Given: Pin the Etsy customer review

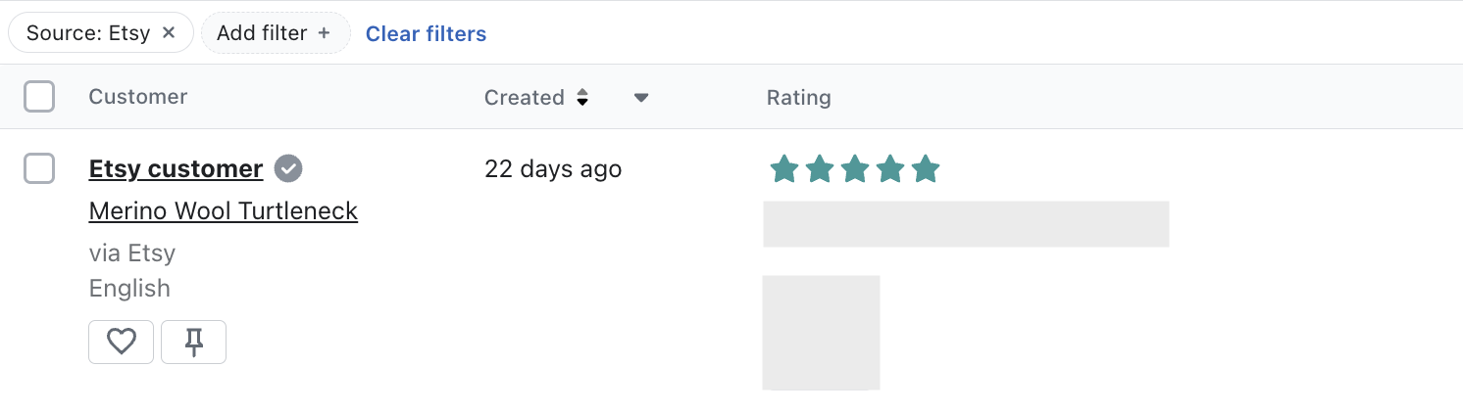Looking at the screenshot, I should pyautogui.click(x=193, y=342).
